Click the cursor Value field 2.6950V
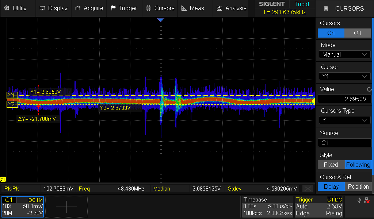 coord(344,99)
